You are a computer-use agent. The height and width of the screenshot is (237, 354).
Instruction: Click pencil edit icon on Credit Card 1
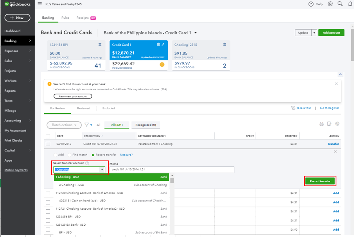[163, 45]
